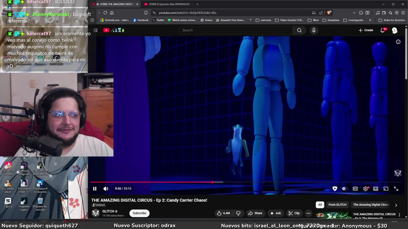The width and height of the screenshot is (408, 229).
Task: Enter full screen mode
Action: pos(396,189)
